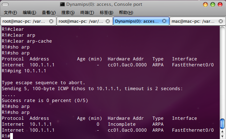Select the Dynamips(0): acces... tab
Viewport: 226px width, 139px height.
141,21
